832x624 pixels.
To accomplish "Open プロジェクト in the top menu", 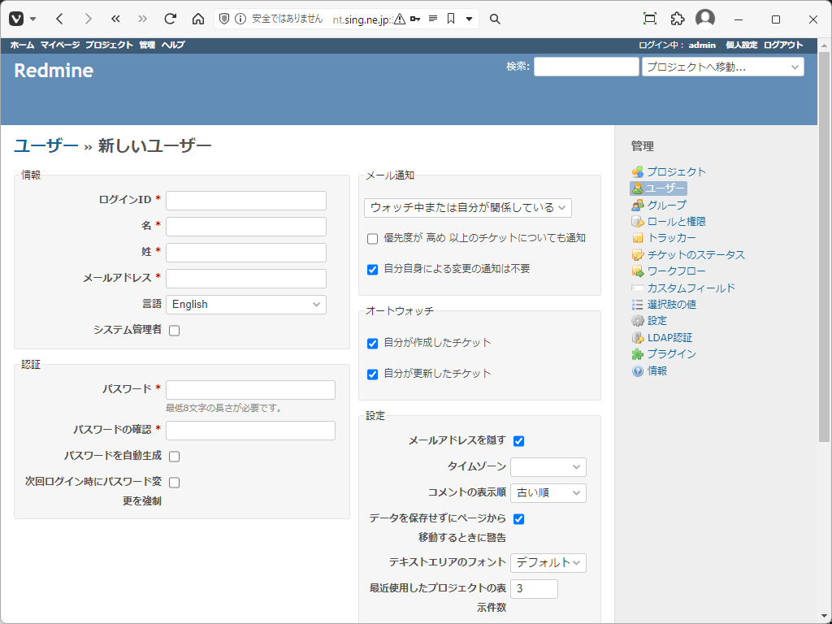I will (x=110, y=45).
